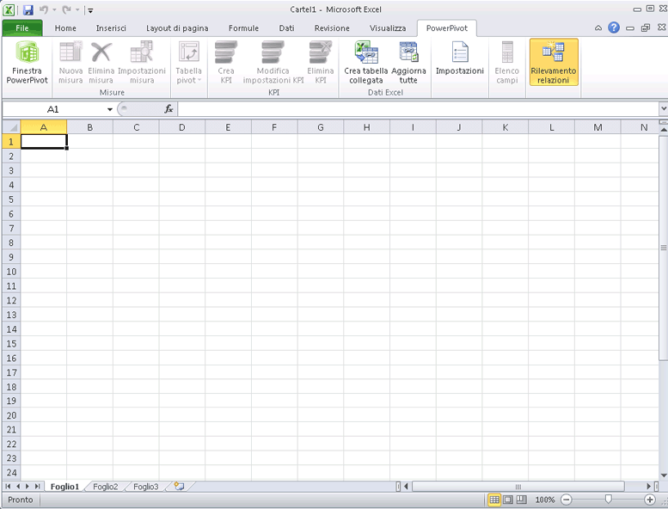The width and height of the screenshot is (668, 509).
Task: Open the Visualizza tab
Action: 388,28
